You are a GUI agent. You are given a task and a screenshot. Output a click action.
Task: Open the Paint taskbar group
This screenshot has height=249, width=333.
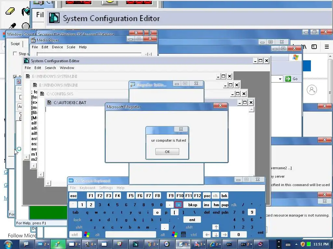(x=152, y=244)
